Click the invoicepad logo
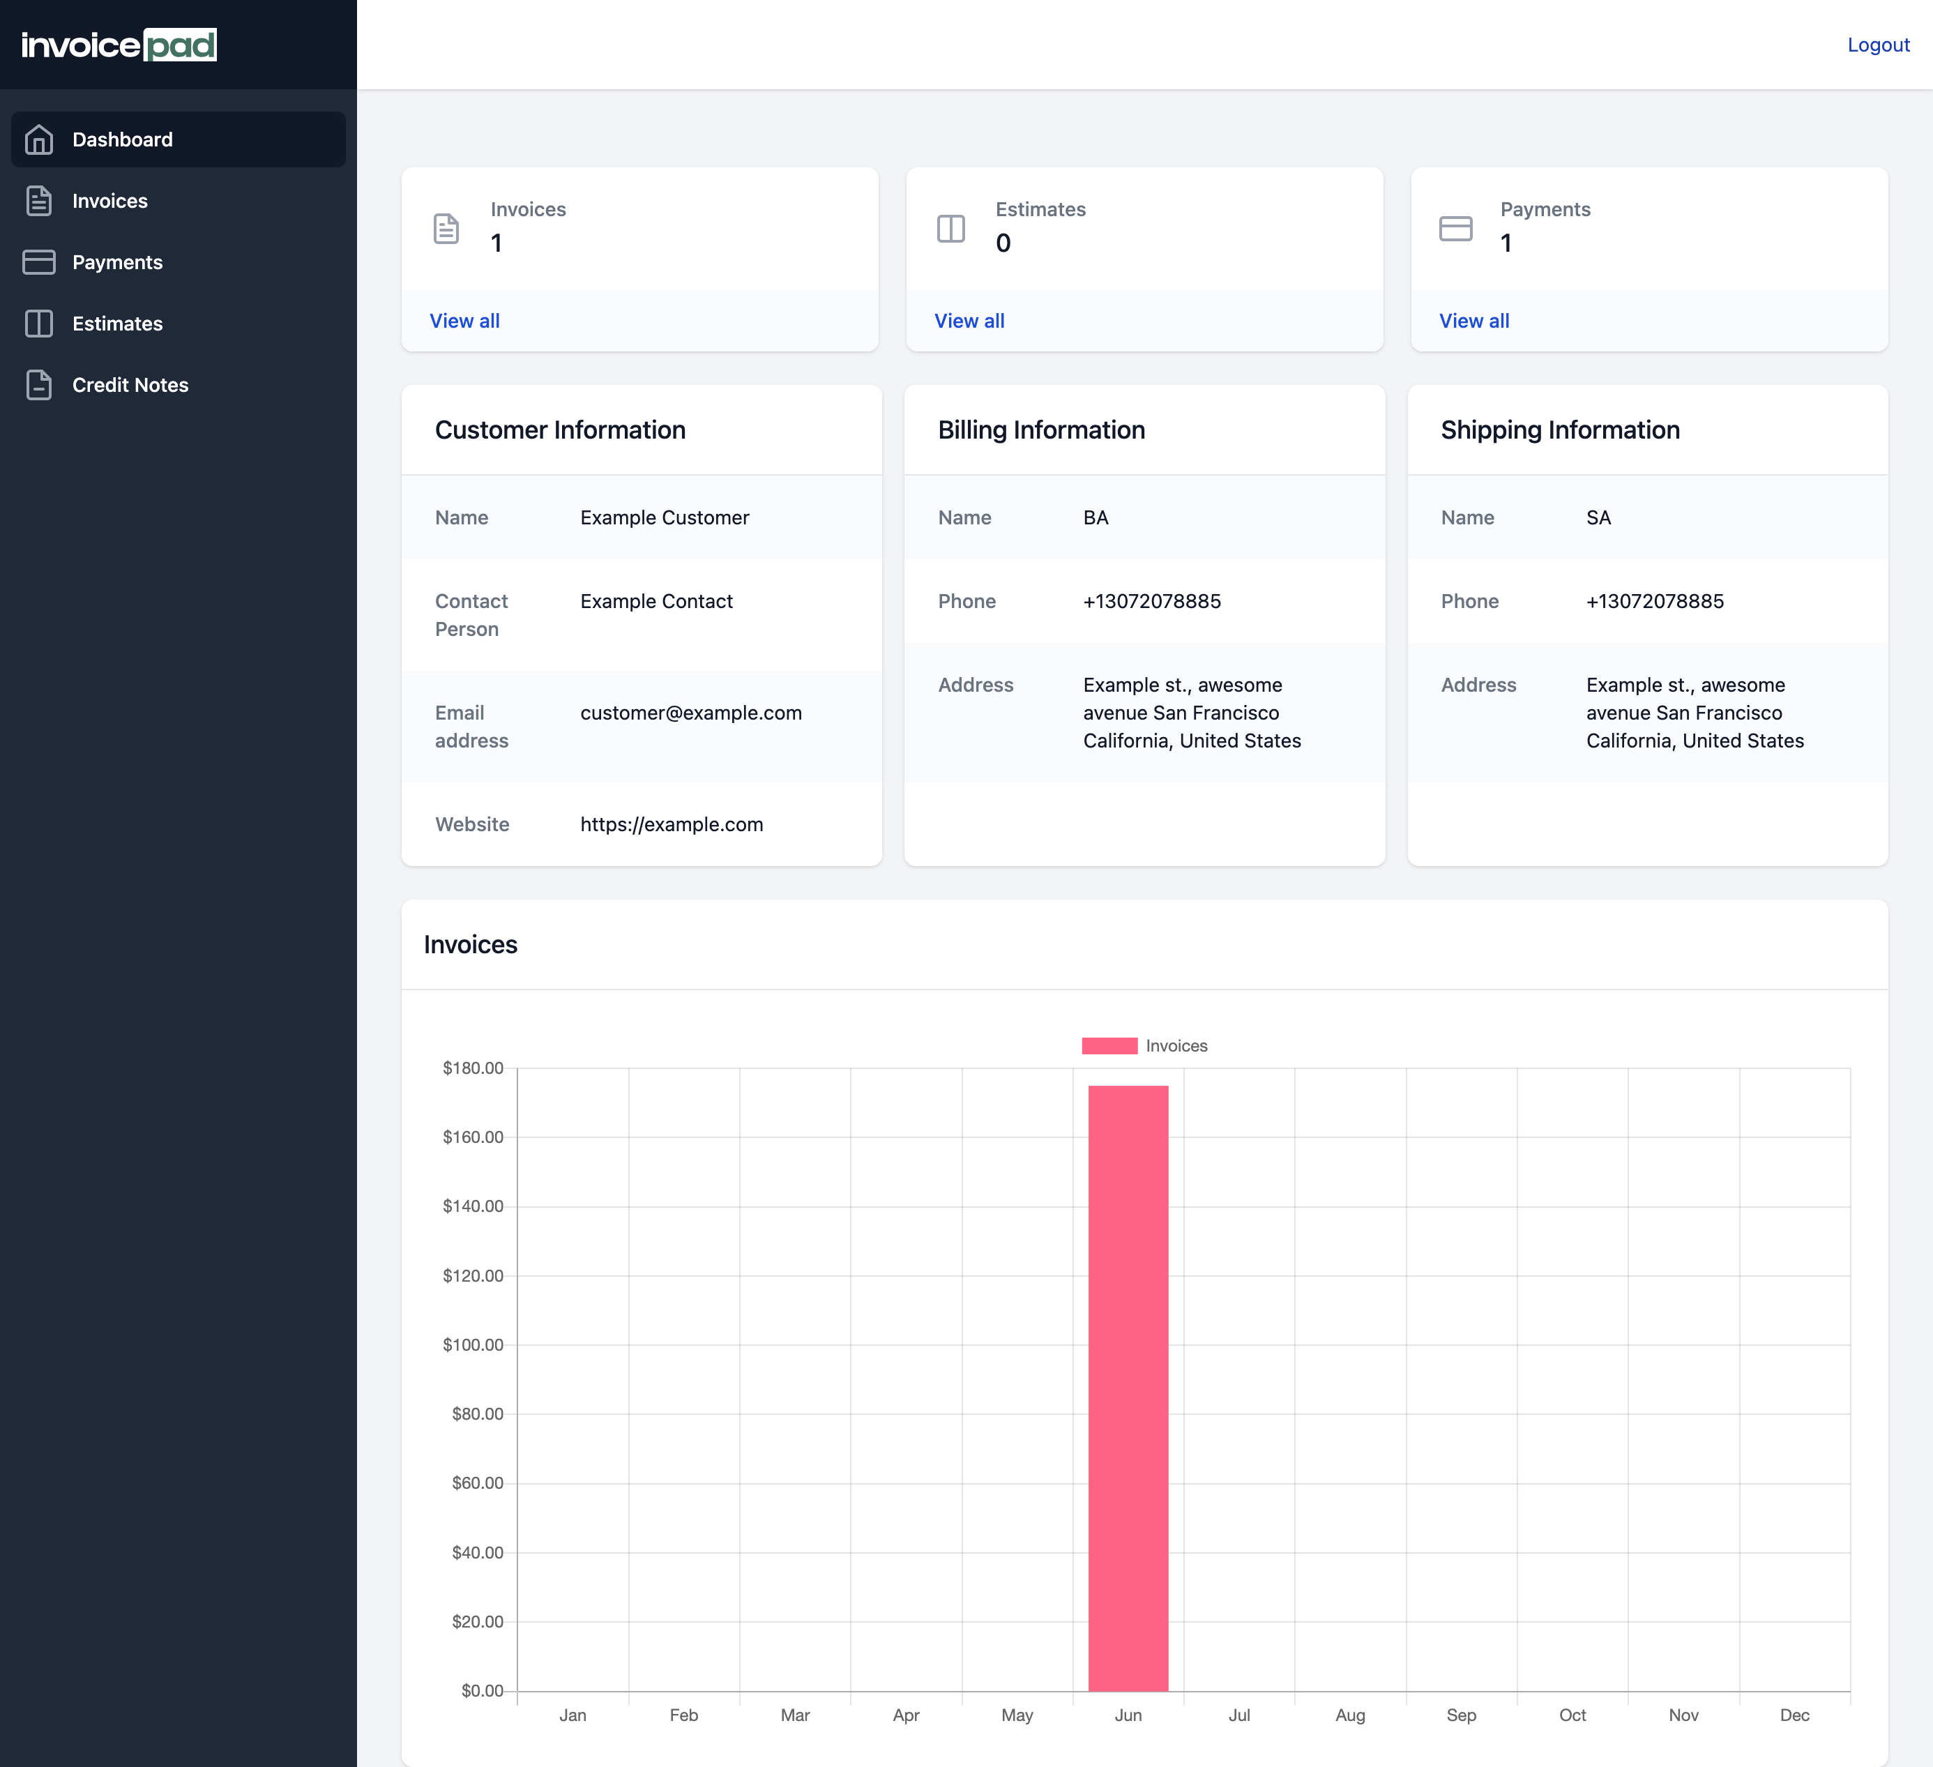1933x1767 pixels. pos(119,44)
